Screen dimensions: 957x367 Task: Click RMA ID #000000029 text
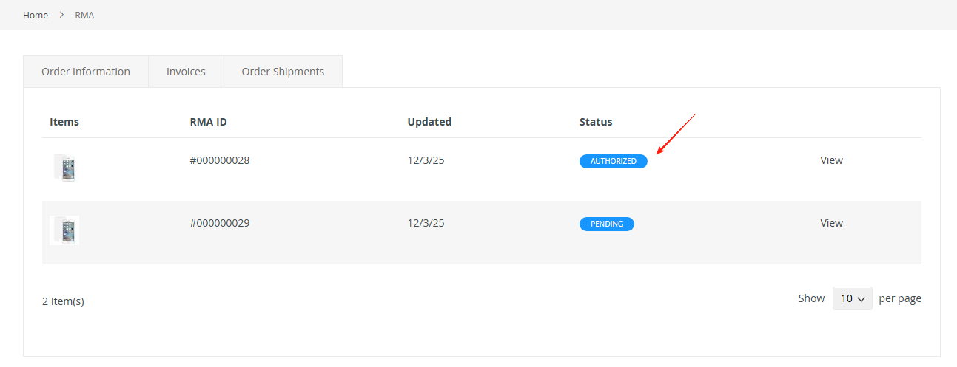(220, 223)
